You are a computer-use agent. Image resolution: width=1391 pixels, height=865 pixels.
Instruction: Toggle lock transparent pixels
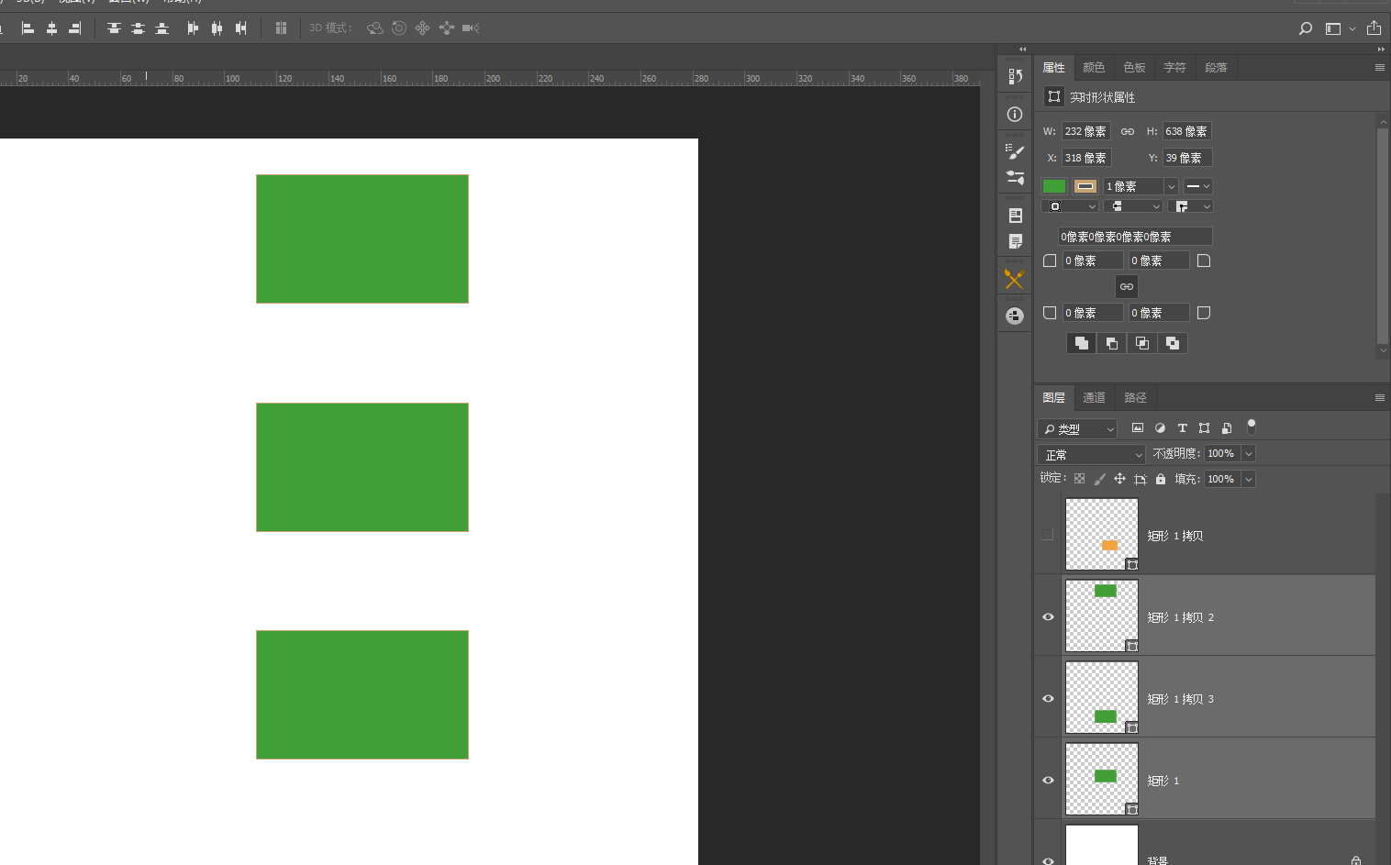tap(1080, 479)
